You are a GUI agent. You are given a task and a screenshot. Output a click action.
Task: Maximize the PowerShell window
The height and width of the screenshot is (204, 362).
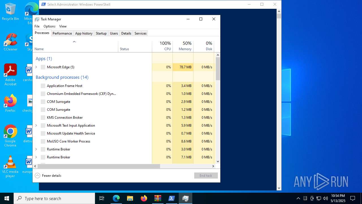click(x=262, y=4)
